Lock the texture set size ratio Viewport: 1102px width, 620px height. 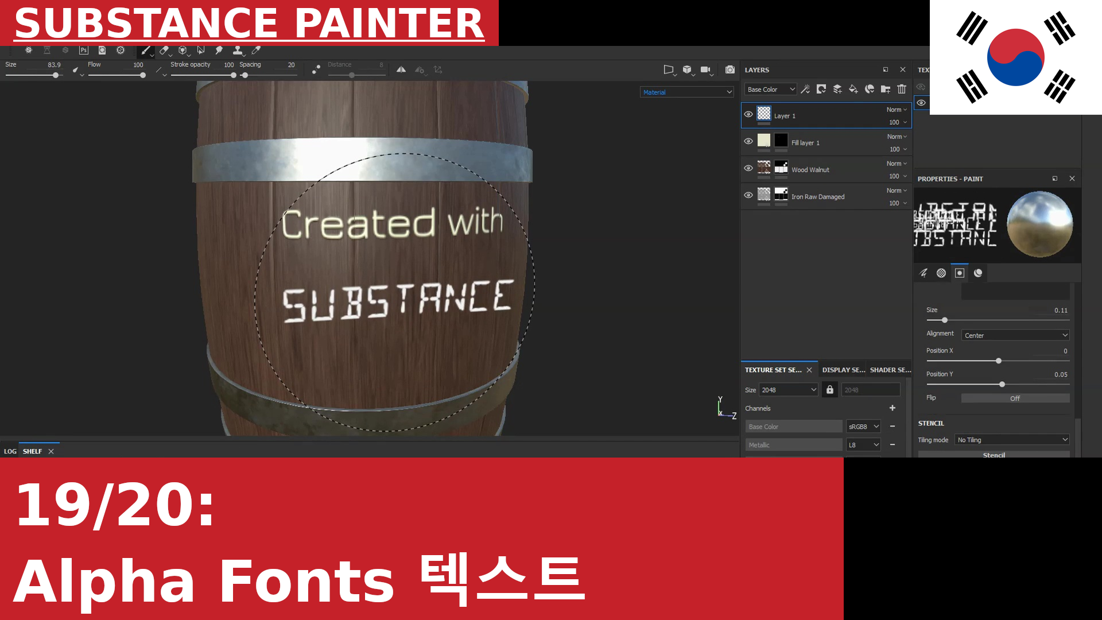click(830, 390)
